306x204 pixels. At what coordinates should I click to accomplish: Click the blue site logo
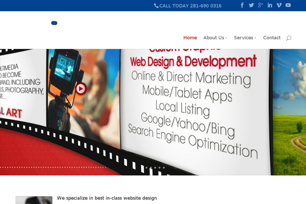point(54,23)
